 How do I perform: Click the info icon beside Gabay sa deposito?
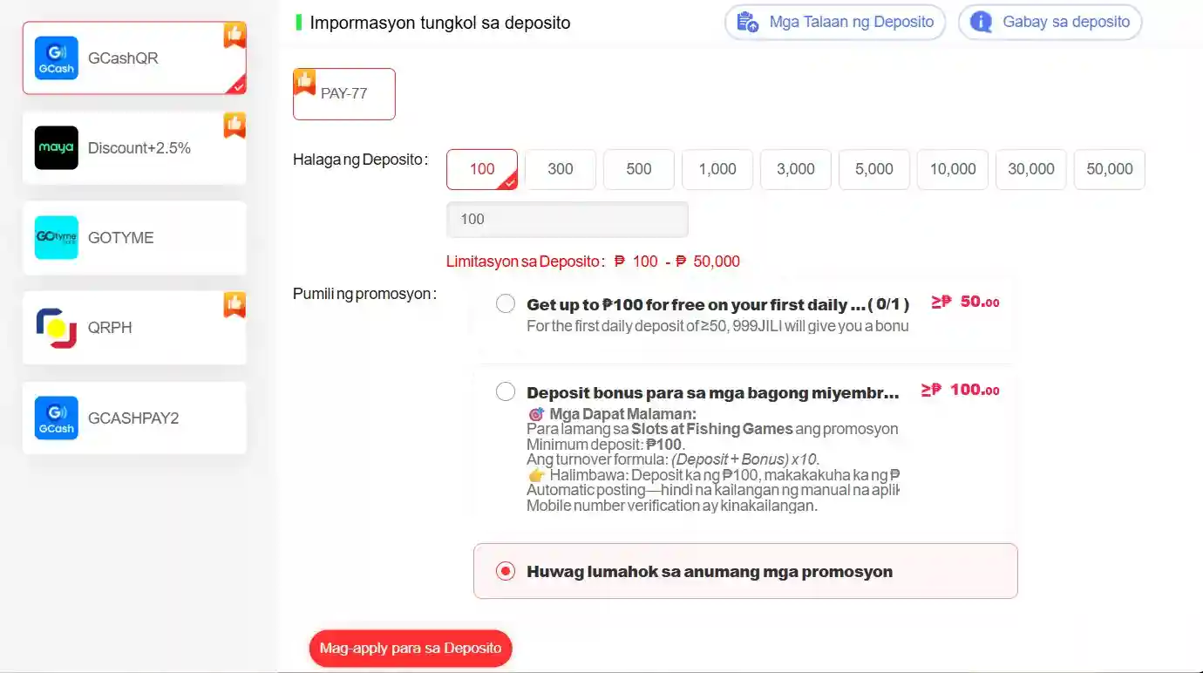pos(980,22)
